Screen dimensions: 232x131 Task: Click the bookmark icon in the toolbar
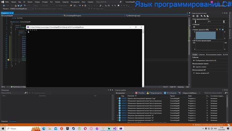coord(119,5)
